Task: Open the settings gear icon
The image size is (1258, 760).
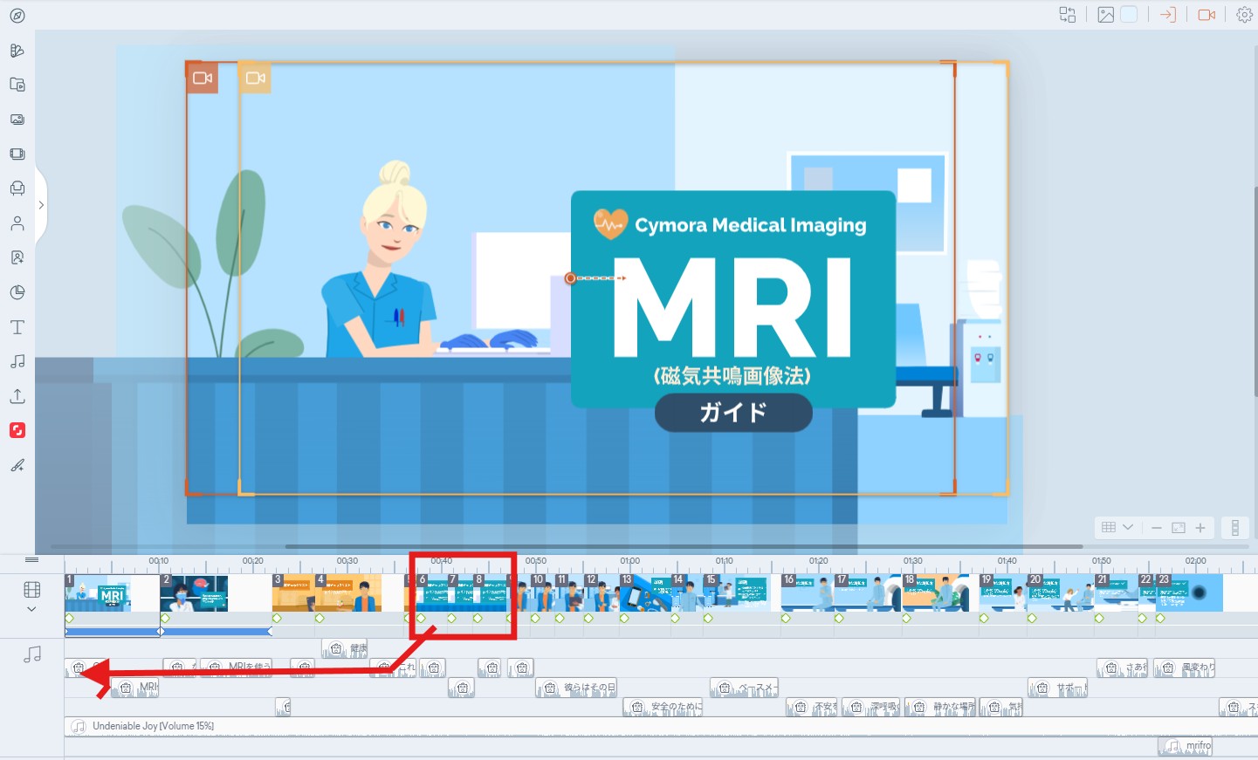Action: click(1245, 15)
